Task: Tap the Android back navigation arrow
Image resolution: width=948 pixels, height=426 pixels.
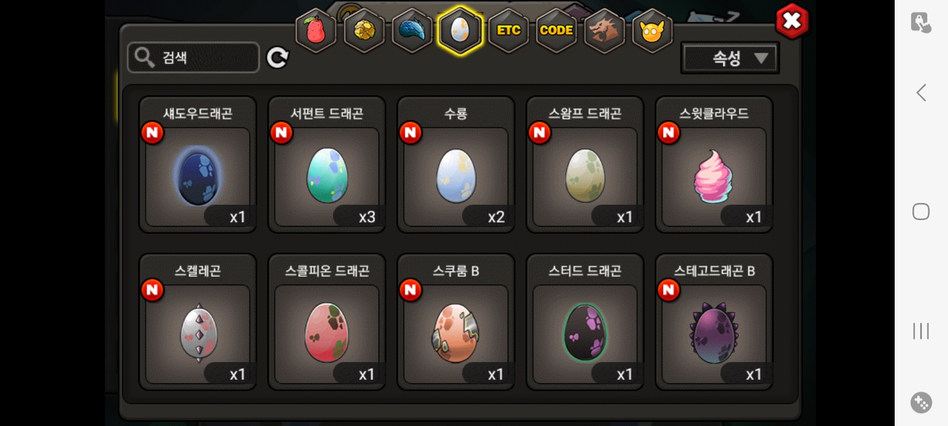Action: tap(921, 92)
